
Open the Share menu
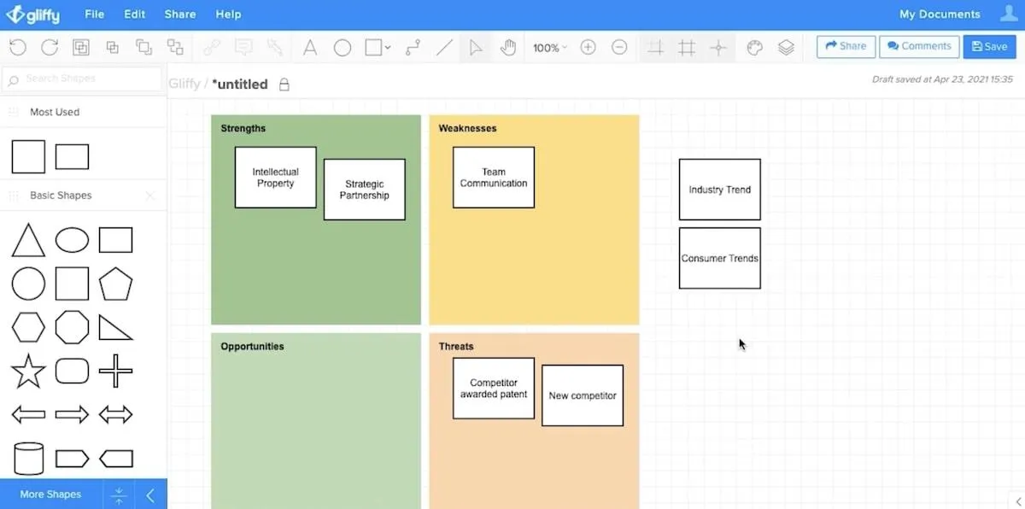[180, 15]
